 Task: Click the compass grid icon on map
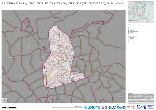tap(4, 100)
